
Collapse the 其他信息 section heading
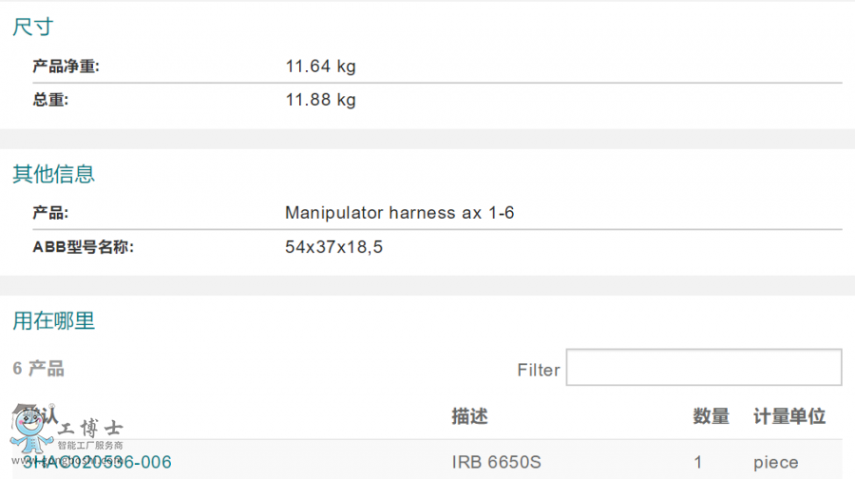pos(53,174)
